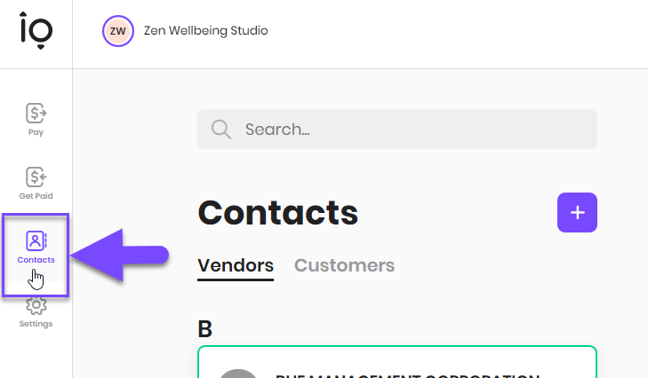Click the ZW account avatar
The image size is (648, 378).
[118, 31]
